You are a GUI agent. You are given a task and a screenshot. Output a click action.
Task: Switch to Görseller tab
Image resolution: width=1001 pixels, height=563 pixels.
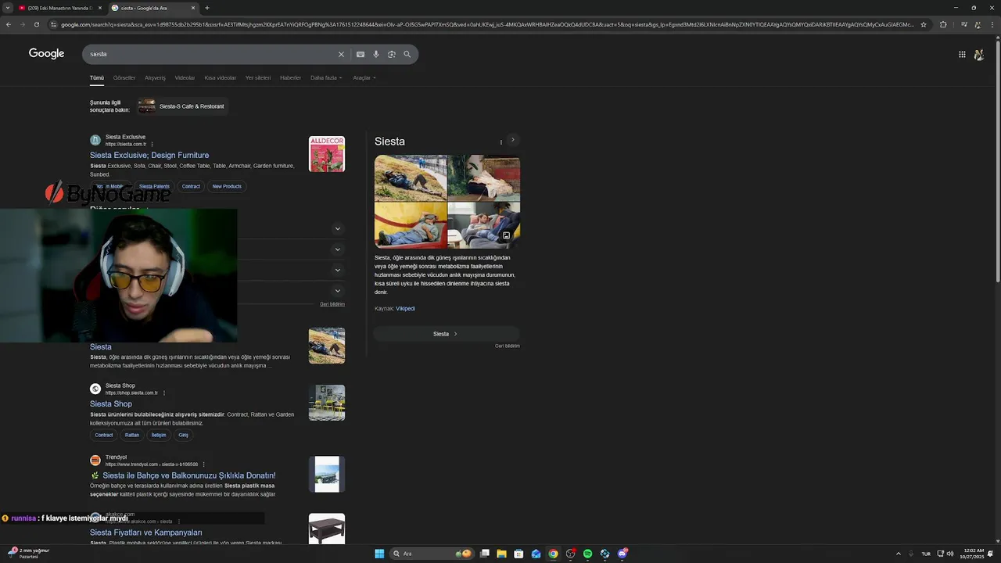coord(124,77)
